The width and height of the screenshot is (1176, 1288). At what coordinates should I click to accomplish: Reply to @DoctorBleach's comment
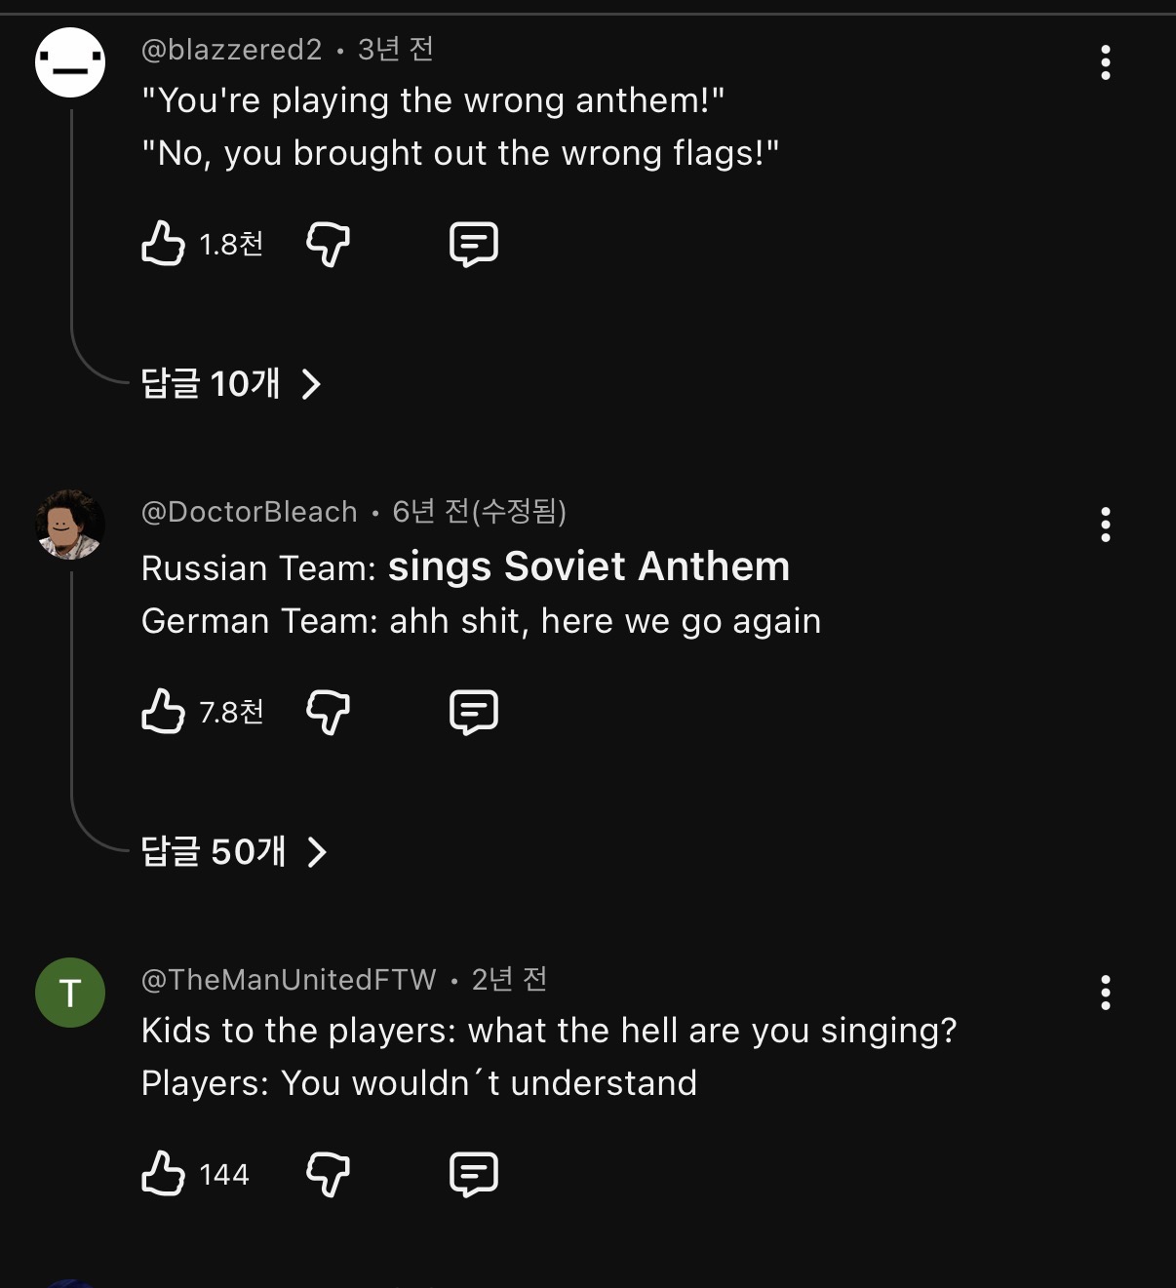click(475, 711)
